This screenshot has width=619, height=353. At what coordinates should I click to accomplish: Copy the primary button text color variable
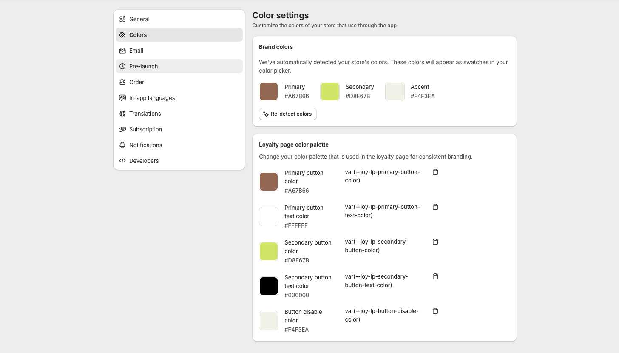pos(435,207)
